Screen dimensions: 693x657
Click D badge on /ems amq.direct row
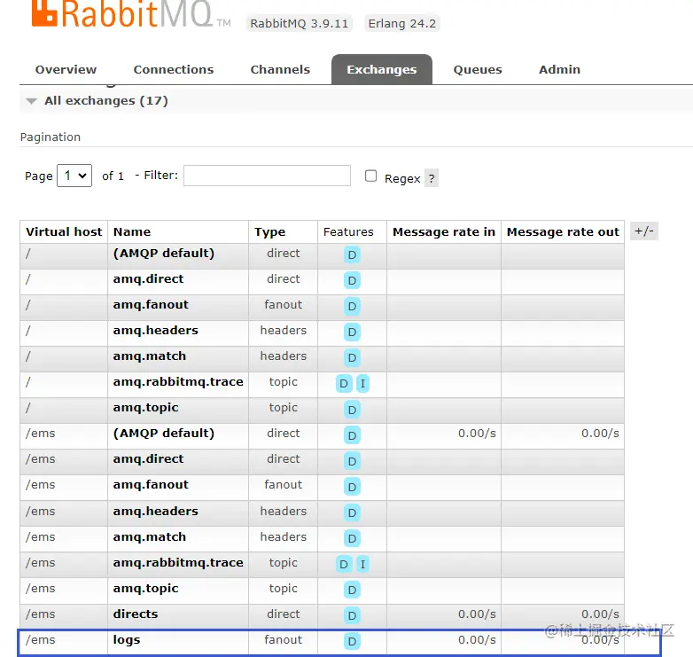point(352,461)
